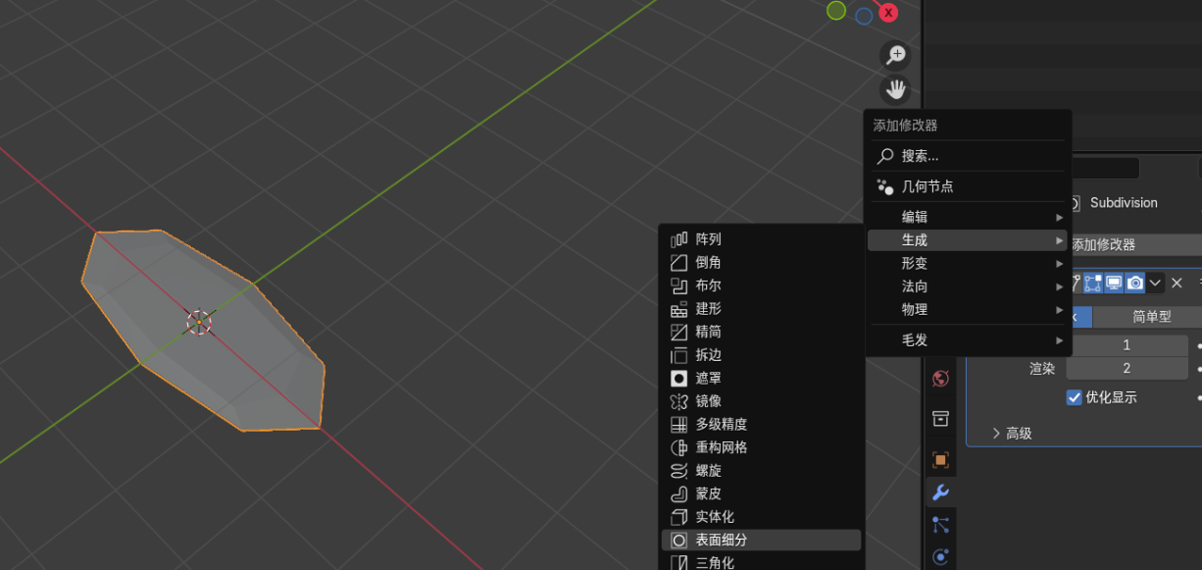Screen dimensions: 1202x570
Task: Choose the 镜像 modifier entry
Action: click(x=761, y=401)
